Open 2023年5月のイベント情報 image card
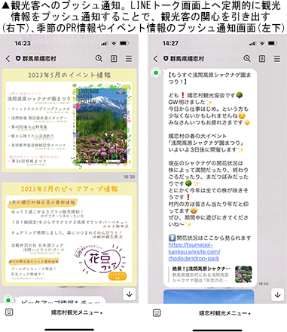This screenshot has height=332, width=287. (69, 120)
